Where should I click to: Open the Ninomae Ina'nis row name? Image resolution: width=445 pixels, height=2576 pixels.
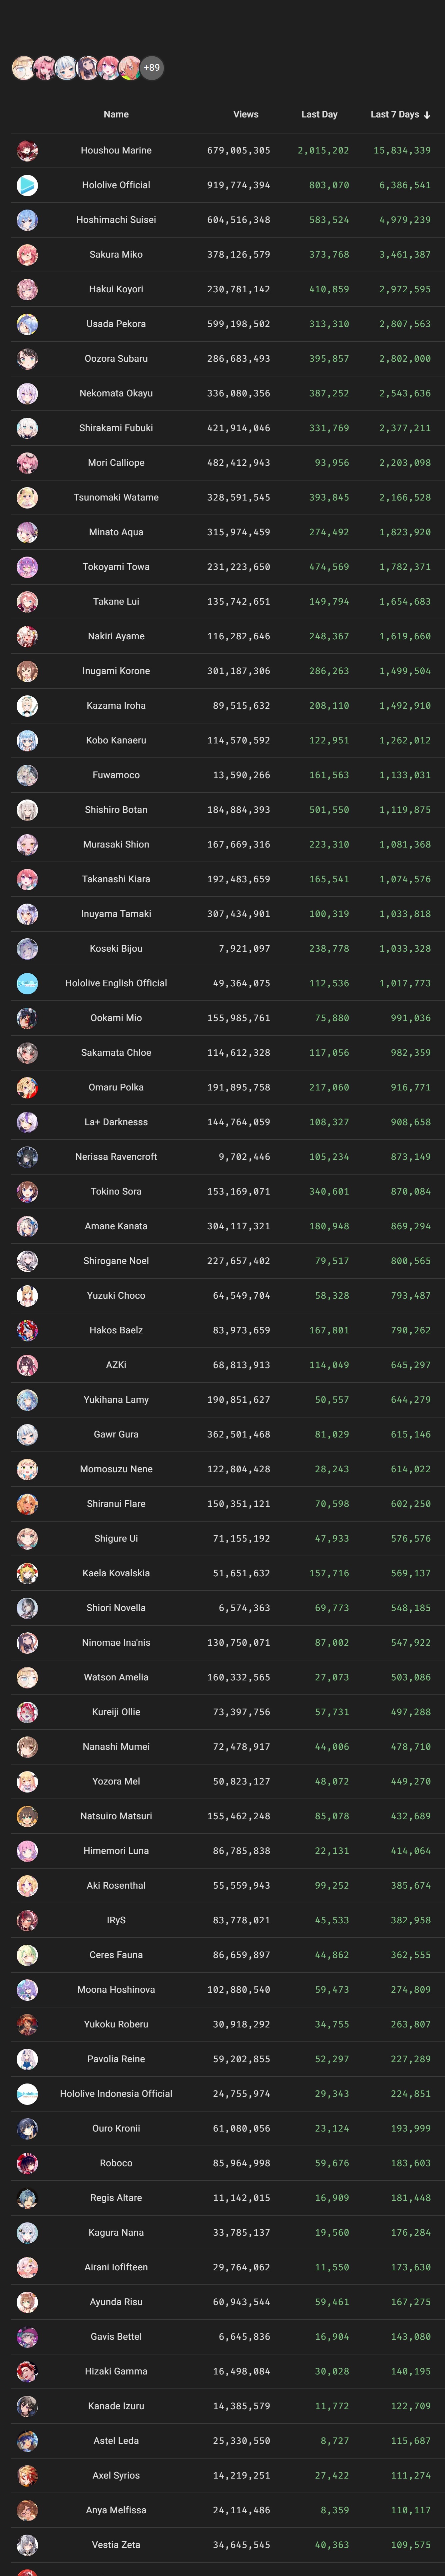116,1642
